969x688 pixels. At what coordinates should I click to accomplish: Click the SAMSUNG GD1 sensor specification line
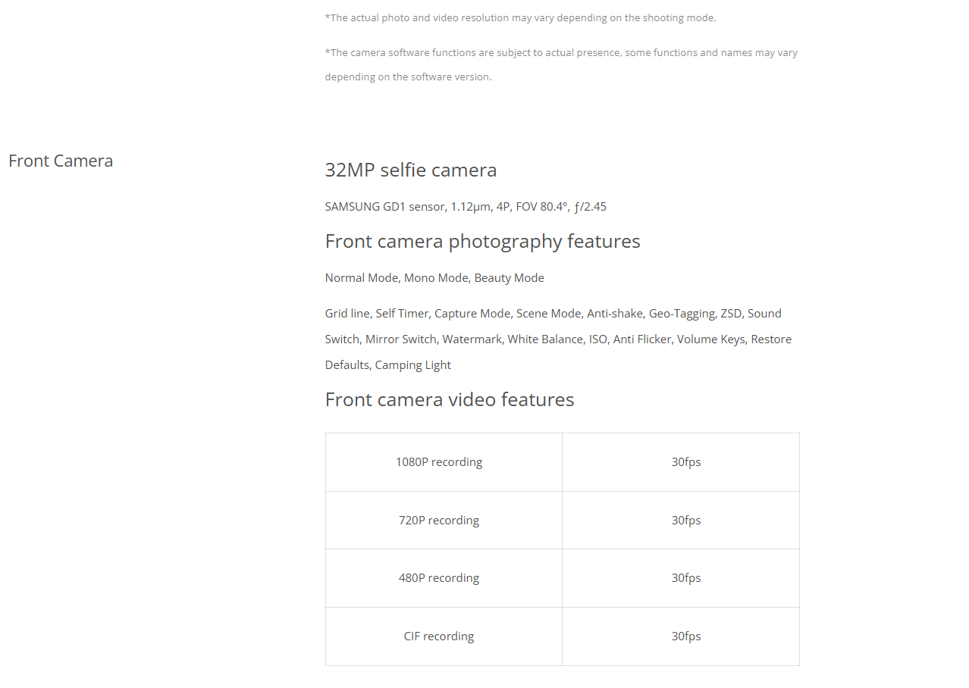click(466, 206)
